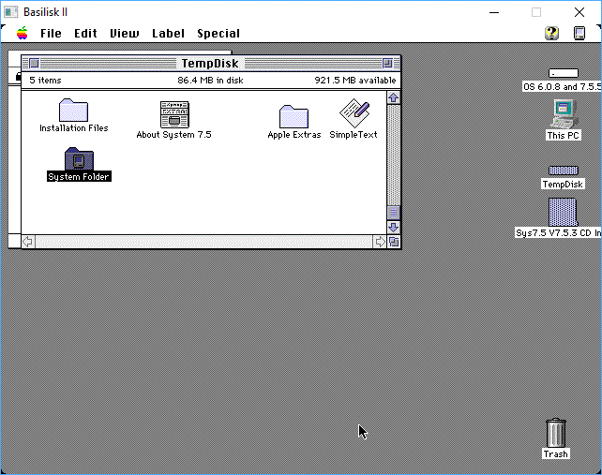Viewport: 602px width, 475px height.
Task: Click the Trash icon
Action: pyautogui.click(x=555, y=433)
